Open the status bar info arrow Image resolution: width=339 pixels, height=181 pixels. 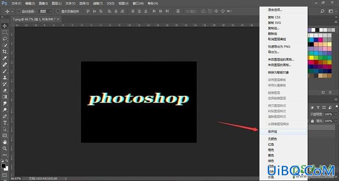pos(66,178)
